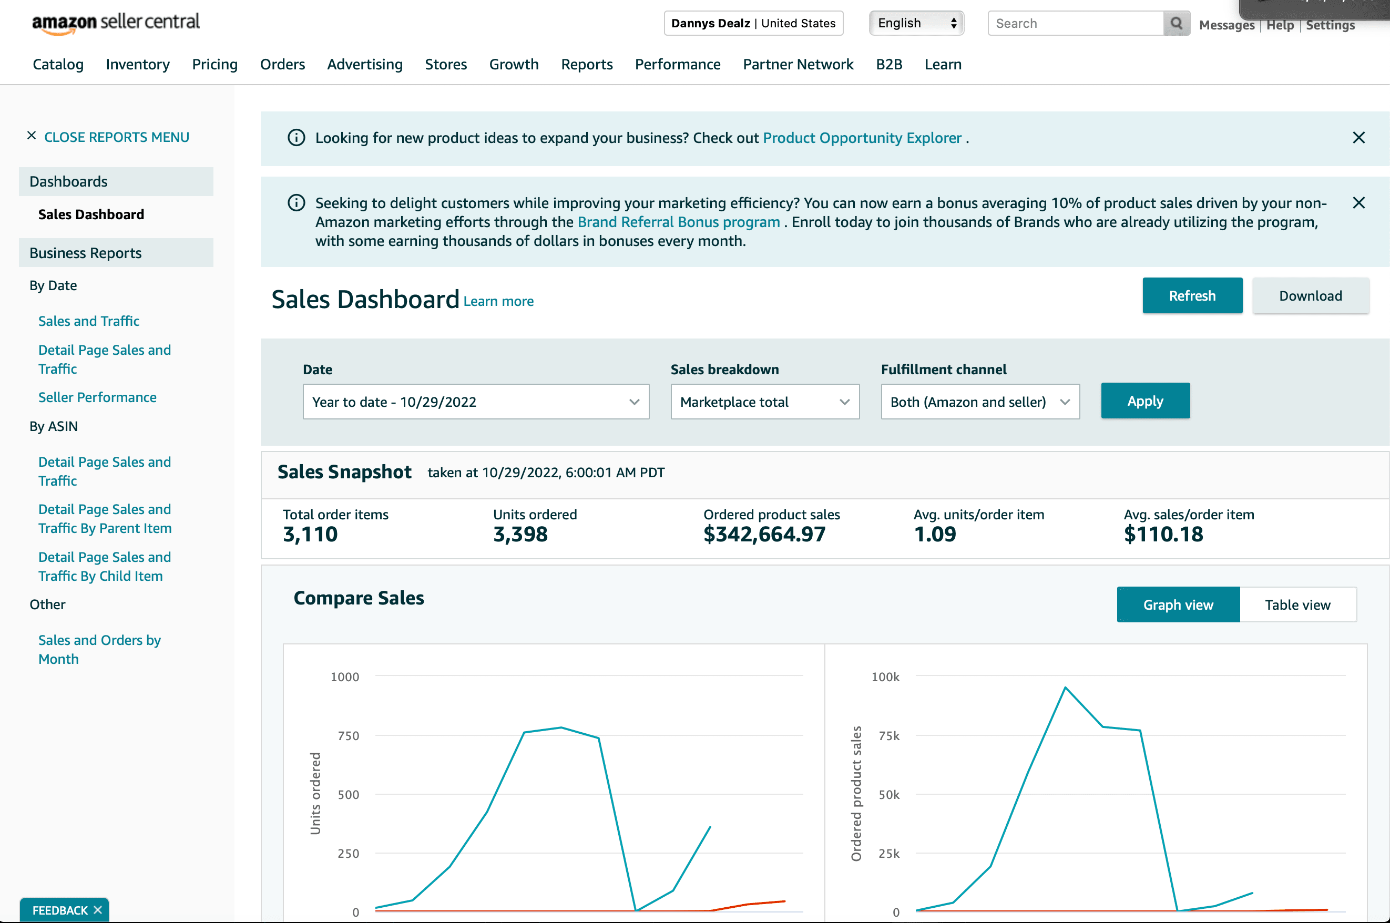Change language in English selector
This screenshot has width=1390, height=923.
[916, 24]
